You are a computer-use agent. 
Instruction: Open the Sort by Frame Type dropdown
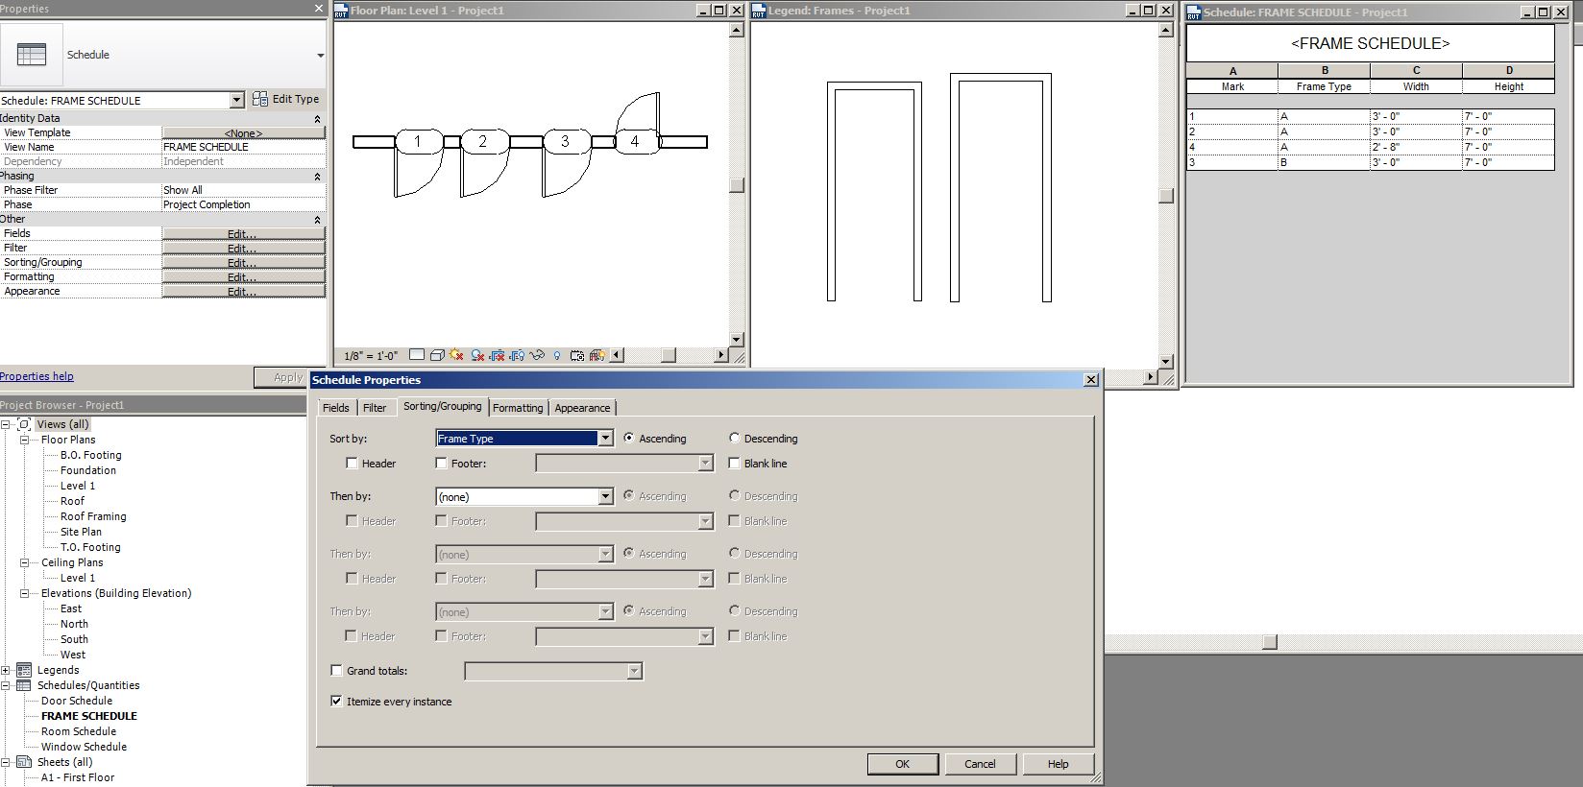605,439
